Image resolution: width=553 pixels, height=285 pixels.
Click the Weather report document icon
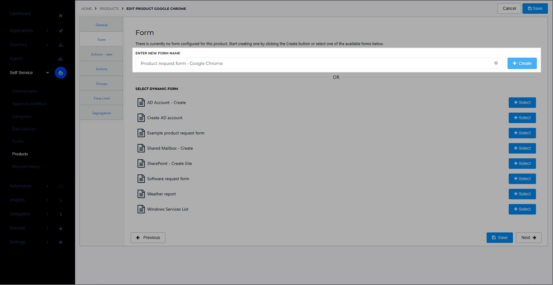pyautogui.click(x=141, y=194)
